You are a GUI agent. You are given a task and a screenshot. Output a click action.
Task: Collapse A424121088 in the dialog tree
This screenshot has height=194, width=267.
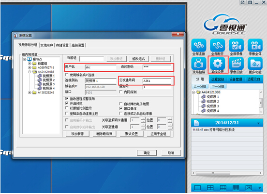[30, 72]
